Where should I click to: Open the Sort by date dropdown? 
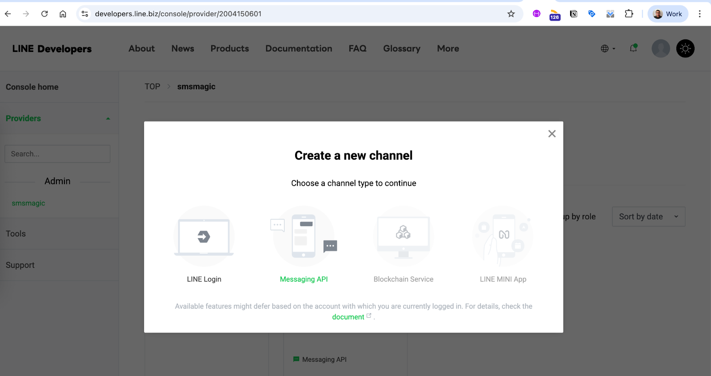648,216
